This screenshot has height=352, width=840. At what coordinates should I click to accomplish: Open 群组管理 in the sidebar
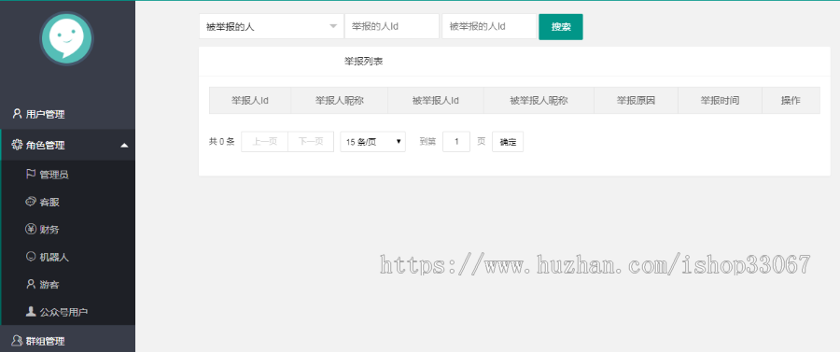(x=67, y=340)
